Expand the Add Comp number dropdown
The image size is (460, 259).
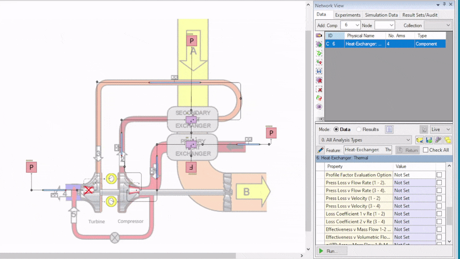(350, 25)
